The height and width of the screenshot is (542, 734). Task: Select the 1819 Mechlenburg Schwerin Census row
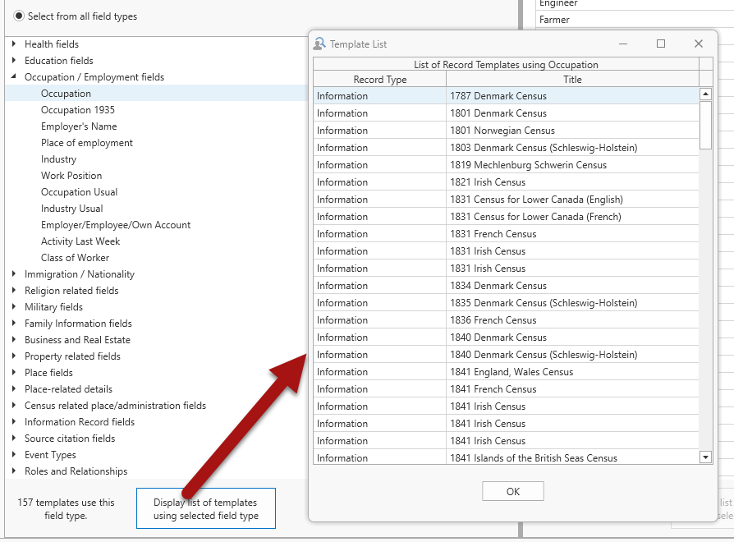click(x=506, y=165)
